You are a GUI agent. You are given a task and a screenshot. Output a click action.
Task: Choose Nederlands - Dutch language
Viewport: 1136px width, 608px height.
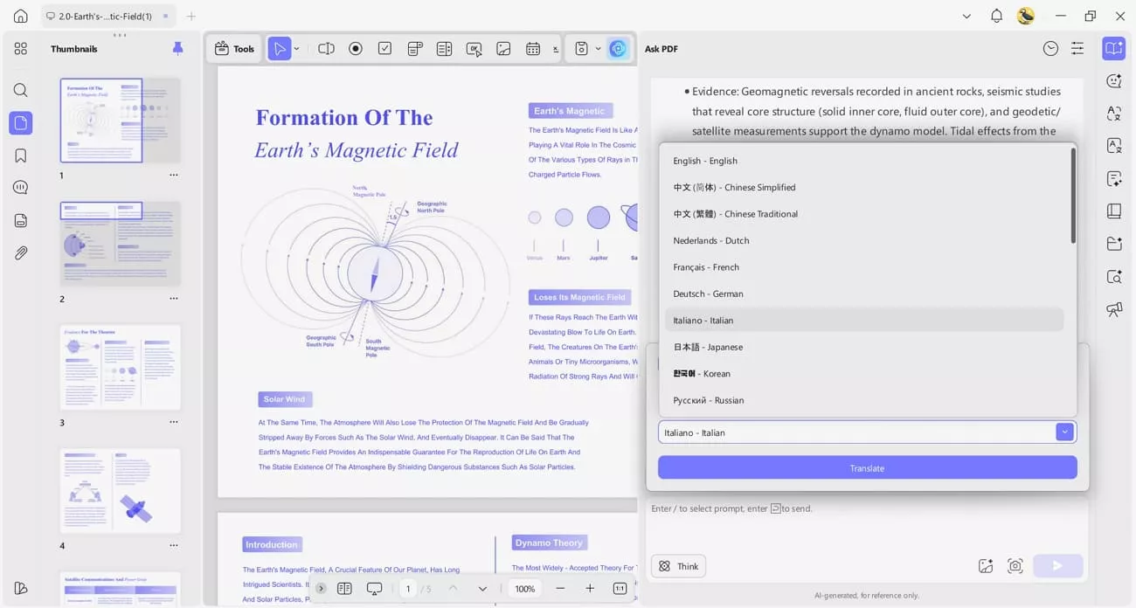pos(864,240)
